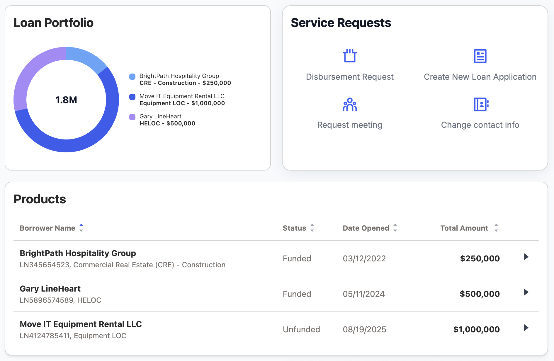This screenshot has width=554, height=361.
Task: Open the Create New Loan Application icon
Action: click(x=480, y=56)
